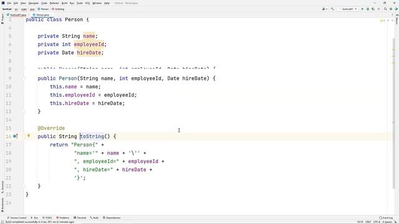The height and width of the screenshot is (224, 399).
Task: Start debugging with the bug icon
Action: coord(368,9)
